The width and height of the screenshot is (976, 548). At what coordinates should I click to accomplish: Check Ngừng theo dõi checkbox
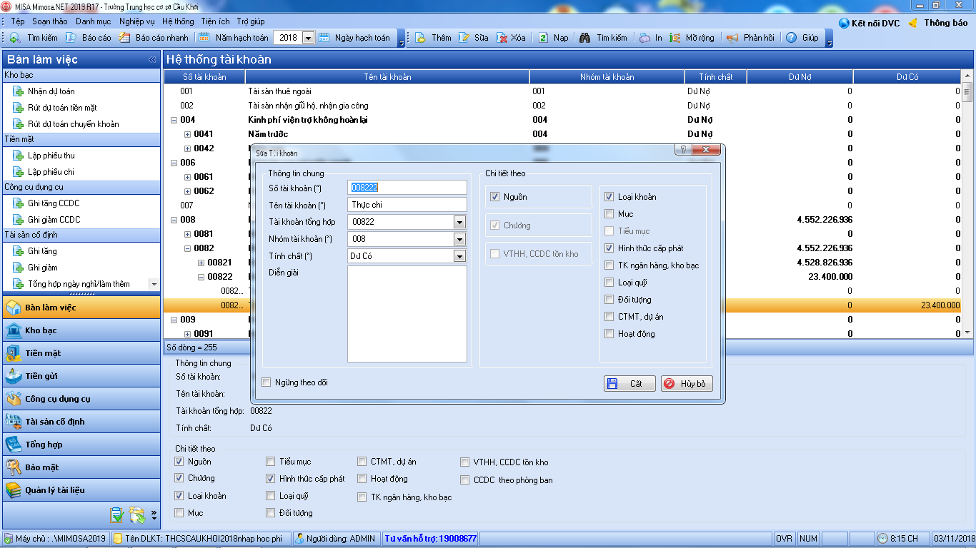(x=267, y=382)
